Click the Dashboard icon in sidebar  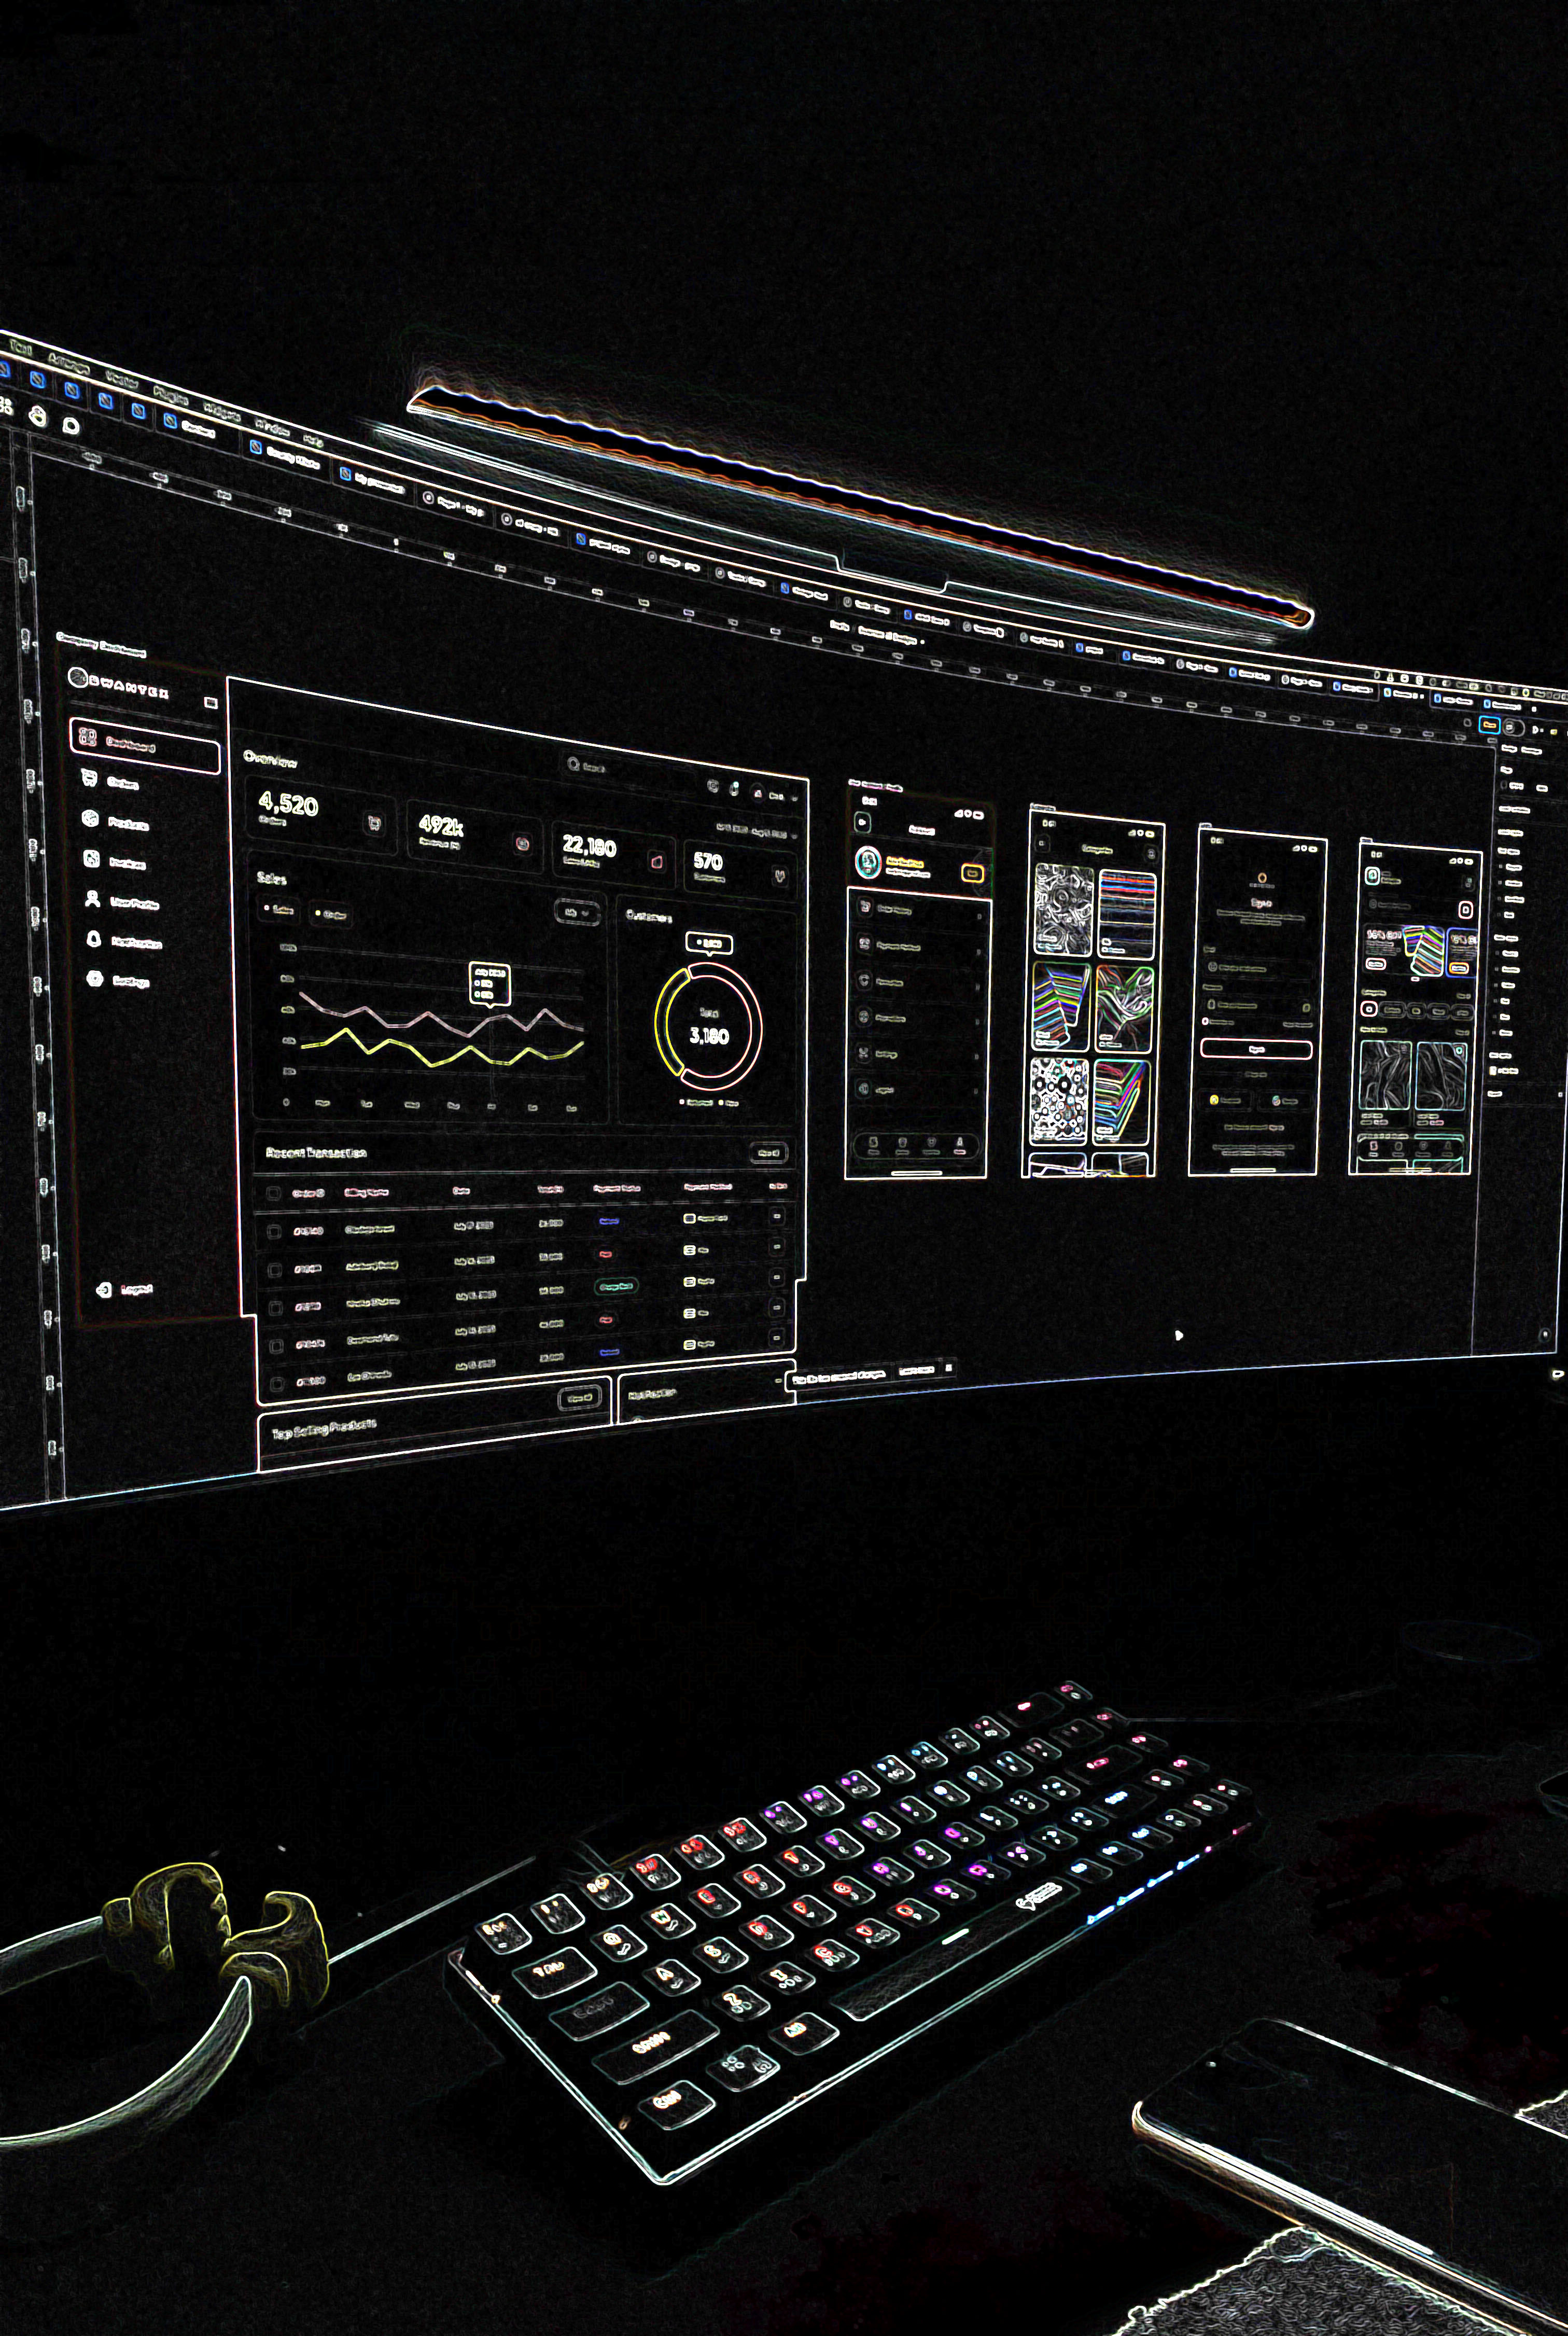pos(88,737)
